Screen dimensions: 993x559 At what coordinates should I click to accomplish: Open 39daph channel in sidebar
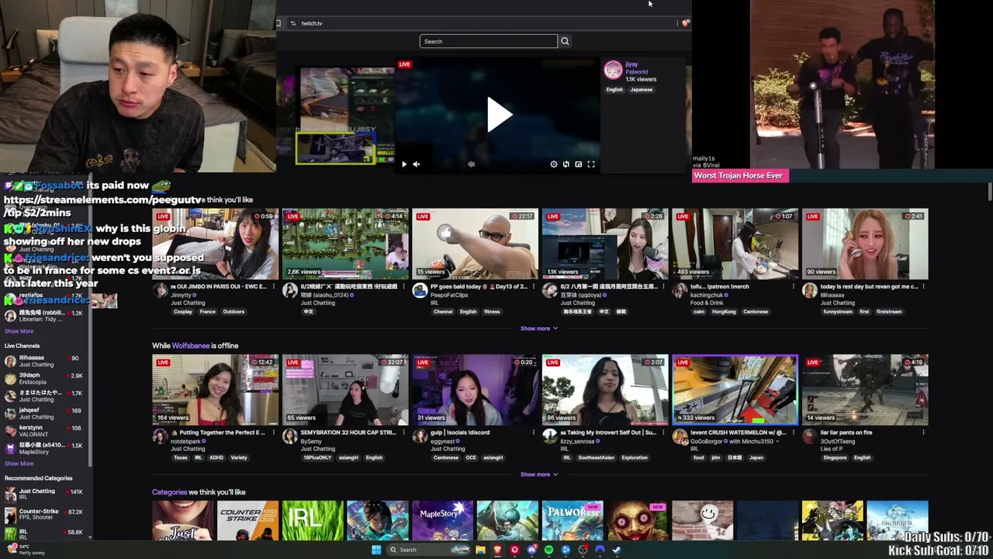click(x=47, y=379)
